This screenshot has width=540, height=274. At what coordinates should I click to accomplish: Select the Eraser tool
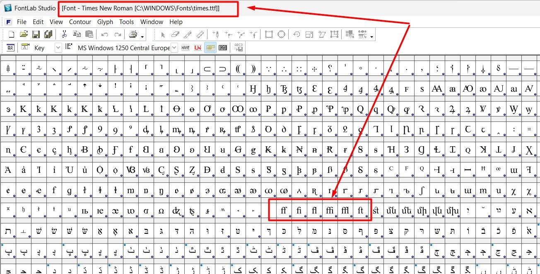[x=175, y=34]
